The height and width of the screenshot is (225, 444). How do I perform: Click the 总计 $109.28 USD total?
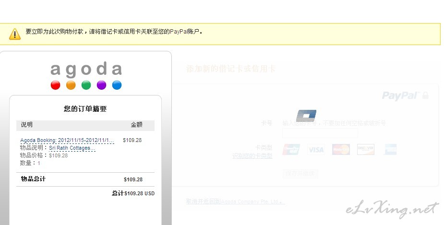(x=133, y=193)
